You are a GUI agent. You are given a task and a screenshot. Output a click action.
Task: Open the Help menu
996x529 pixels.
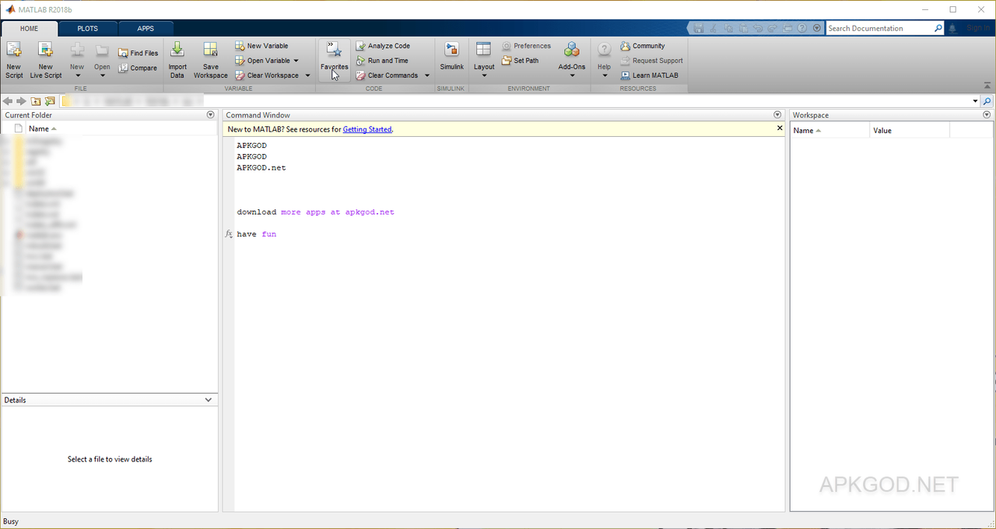pos(604,60)
